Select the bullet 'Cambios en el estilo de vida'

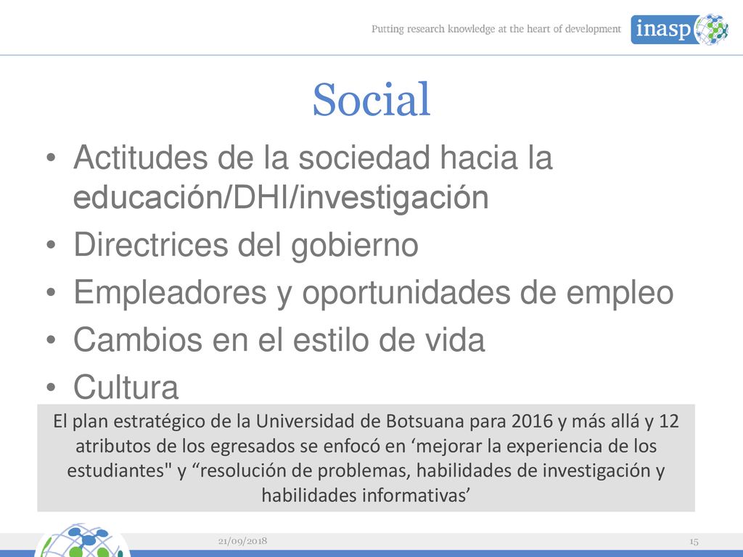click(279, 339)
